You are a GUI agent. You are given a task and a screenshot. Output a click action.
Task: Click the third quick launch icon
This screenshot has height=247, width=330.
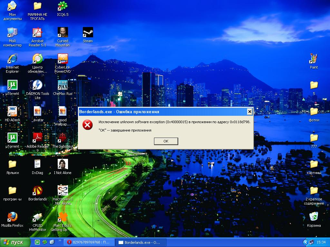point(52,242)
